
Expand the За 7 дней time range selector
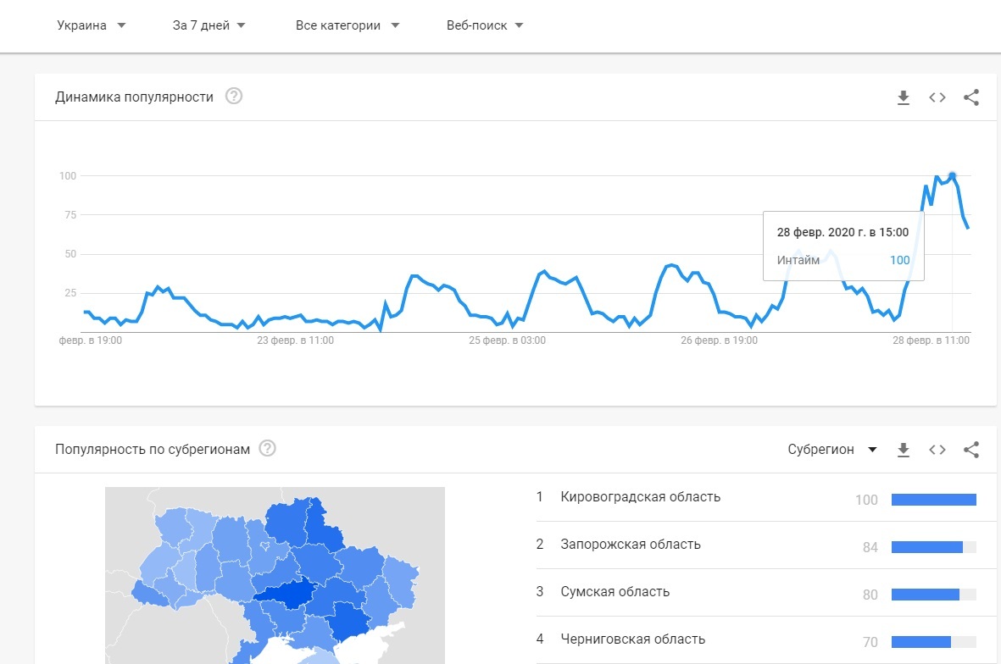coord(209,25)
